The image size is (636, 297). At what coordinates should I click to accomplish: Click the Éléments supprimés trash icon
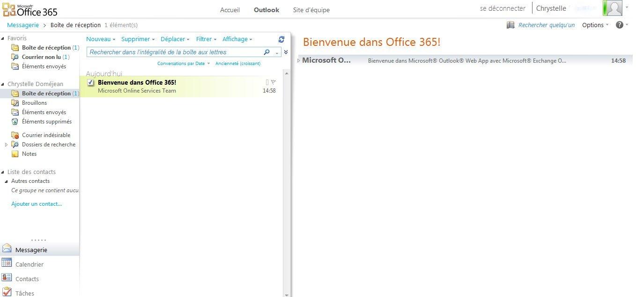point(15,122)
